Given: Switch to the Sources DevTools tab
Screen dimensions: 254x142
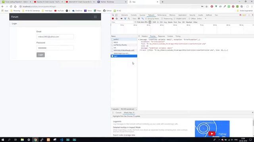Looking at the screenshot, I should coord(142,15).
